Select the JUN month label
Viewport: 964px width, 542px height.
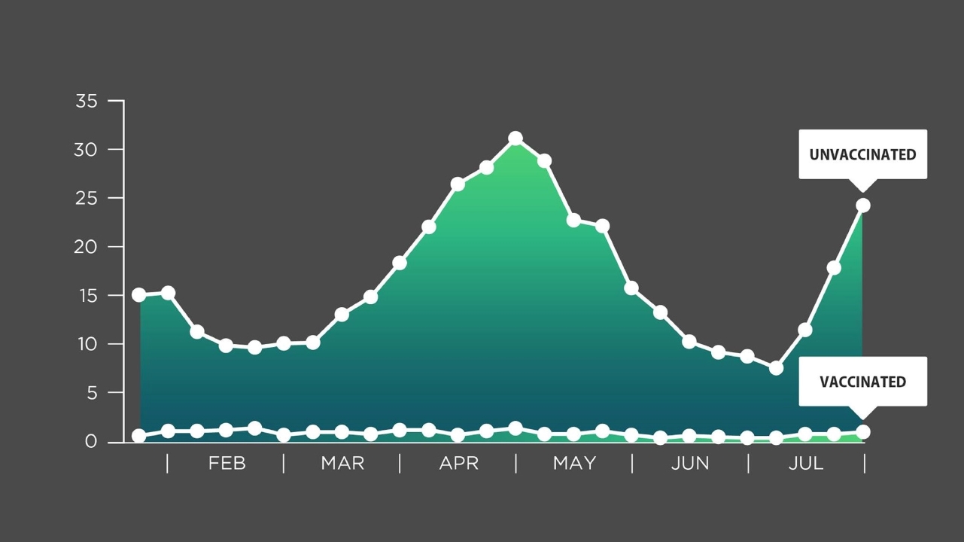pyautogui.click(x=690, y=463)
